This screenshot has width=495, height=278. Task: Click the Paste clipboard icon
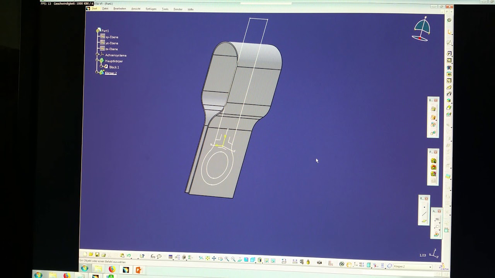(122, 255)
